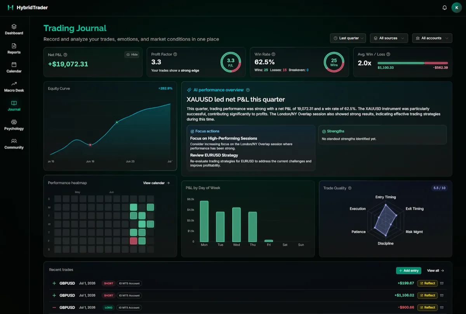Click the Trade Quality radar chart
The height and width of the screenshot is (314, 466).
click(x=386, y=221)
